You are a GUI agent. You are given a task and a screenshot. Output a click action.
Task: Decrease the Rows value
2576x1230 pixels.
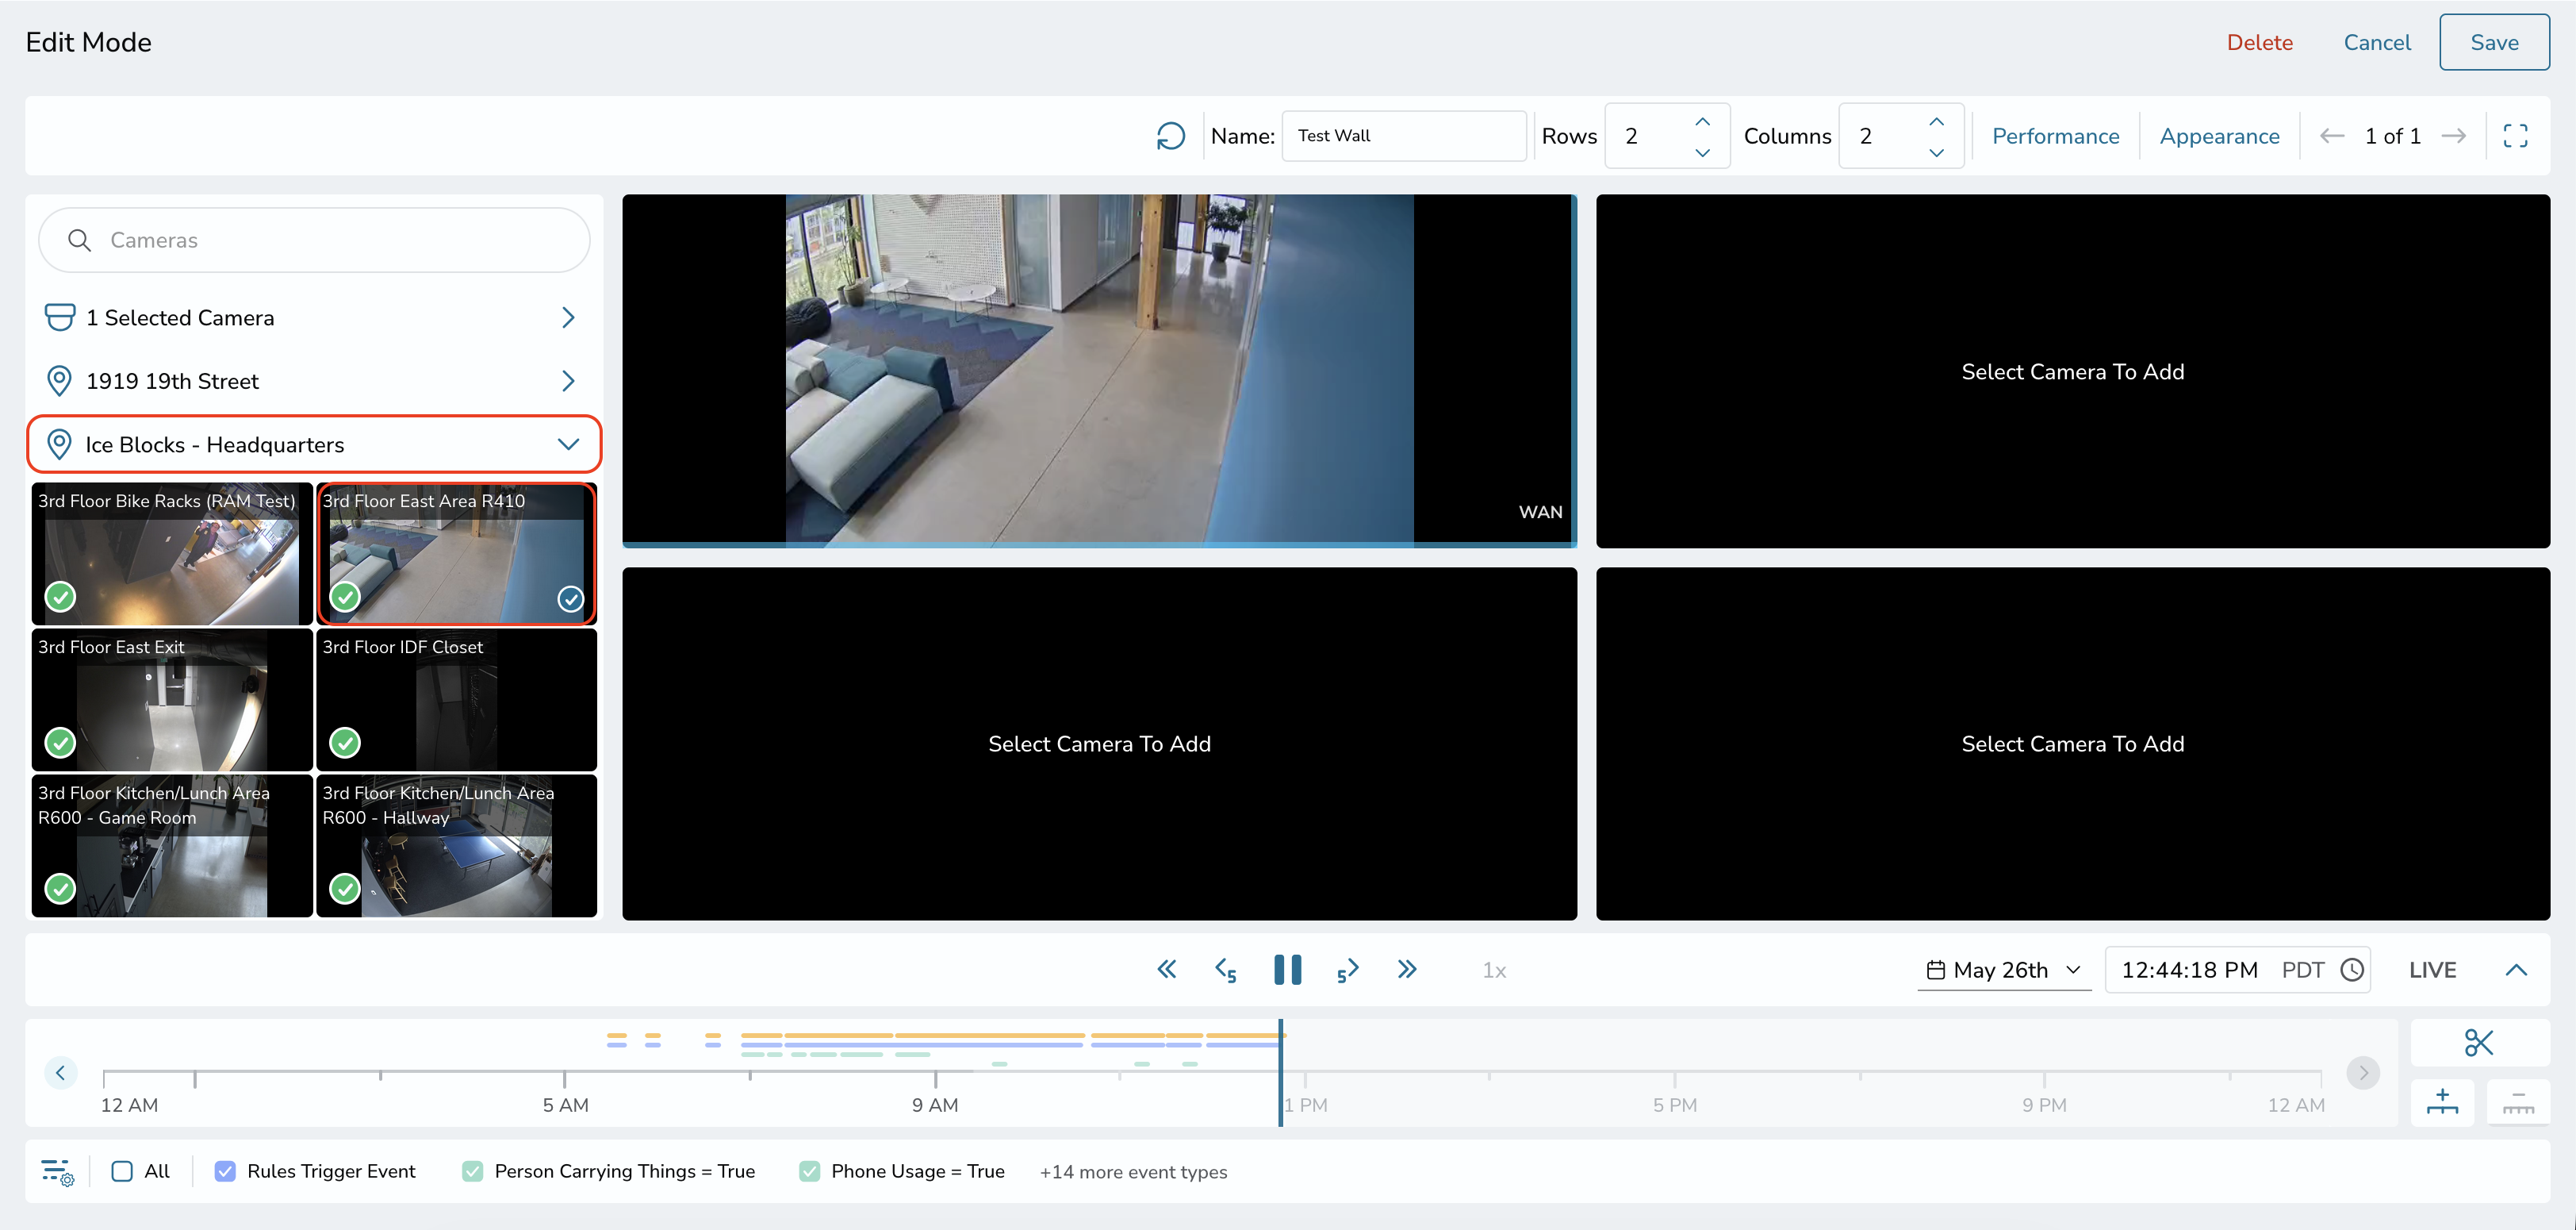pyautogui.click(x=1702, y=152)
